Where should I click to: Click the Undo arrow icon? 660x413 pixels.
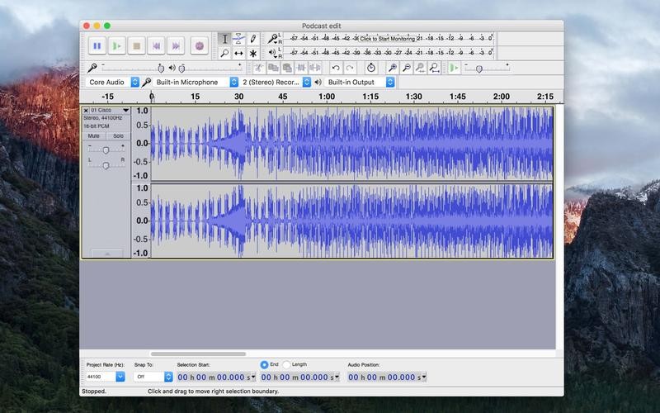click(x=336, y=68)
